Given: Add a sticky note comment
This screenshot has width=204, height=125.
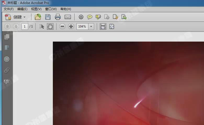Looking at the screenshot, I should (x=90, y=17).
